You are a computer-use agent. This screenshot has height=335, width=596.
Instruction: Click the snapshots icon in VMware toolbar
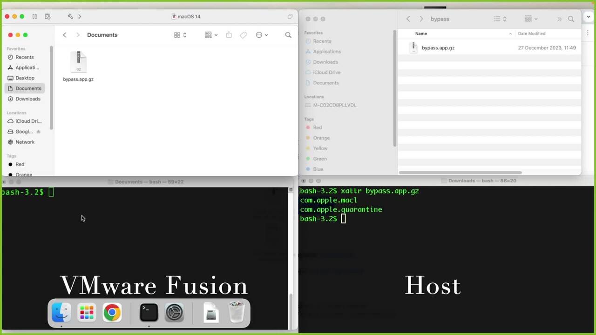(47, 16)
